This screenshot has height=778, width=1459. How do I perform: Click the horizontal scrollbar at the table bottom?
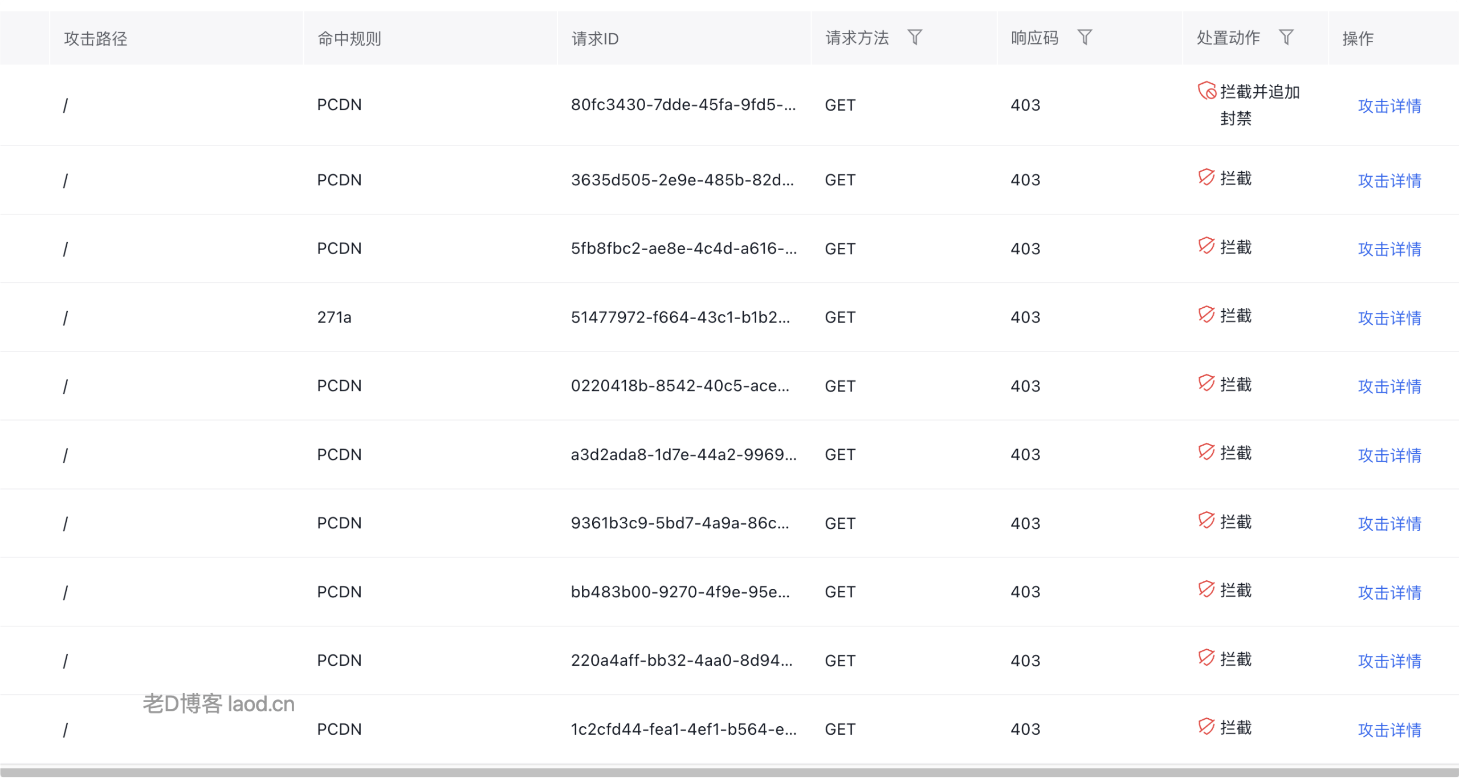[729, 772]
